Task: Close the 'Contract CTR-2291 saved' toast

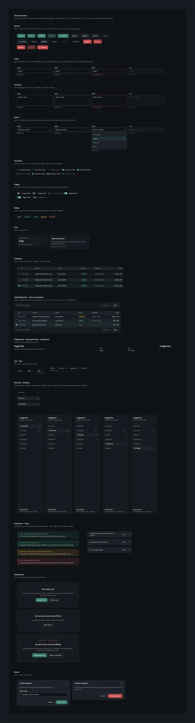Action: [x=130, y=542]
